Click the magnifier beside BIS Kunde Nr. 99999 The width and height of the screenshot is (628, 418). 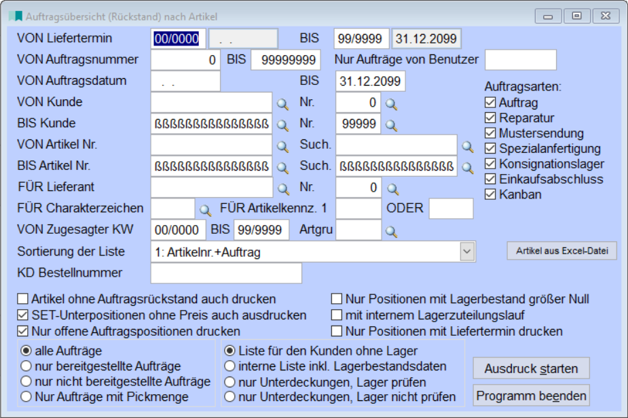tap(391, 125)
